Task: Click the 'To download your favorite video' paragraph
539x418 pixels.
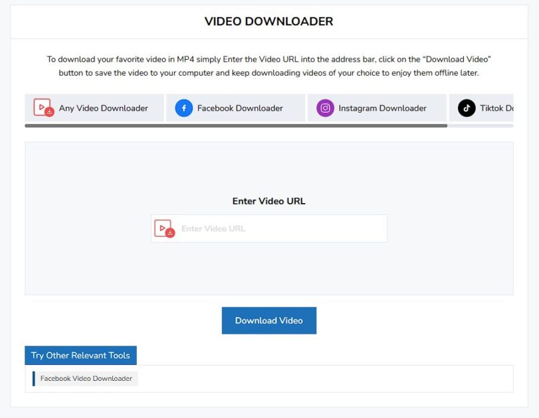Action: 269,66
